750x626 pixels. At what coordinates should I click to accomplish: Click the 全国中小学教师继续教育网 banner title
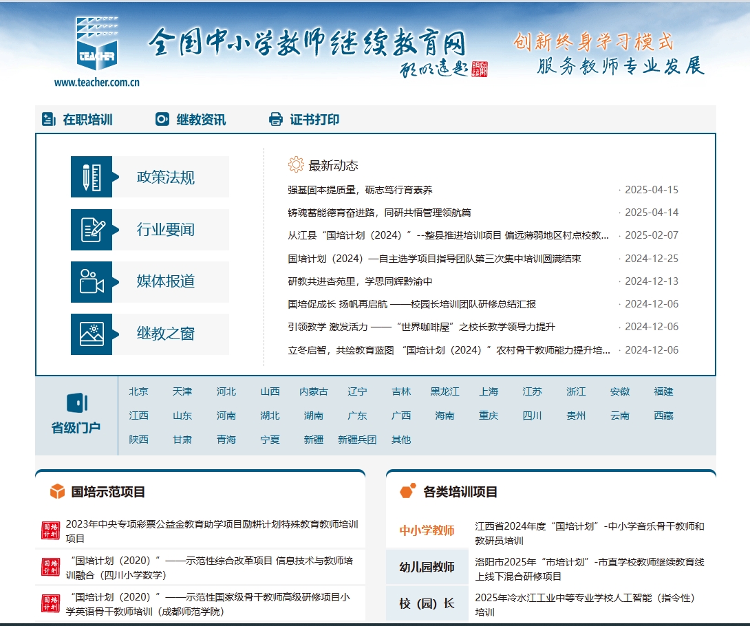(x=306, y=42)
